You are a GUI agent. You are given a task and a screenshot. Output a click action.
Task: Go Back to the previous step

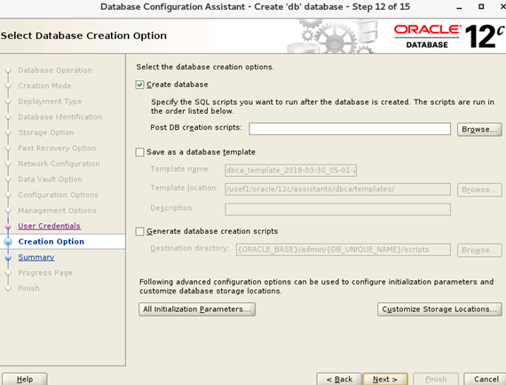pos(339,379)
